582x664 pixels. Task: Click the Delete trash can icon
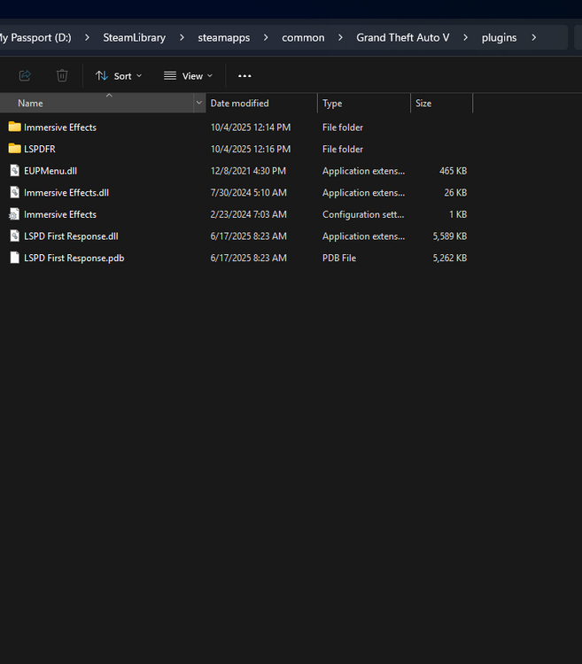(x=62, y=76)
